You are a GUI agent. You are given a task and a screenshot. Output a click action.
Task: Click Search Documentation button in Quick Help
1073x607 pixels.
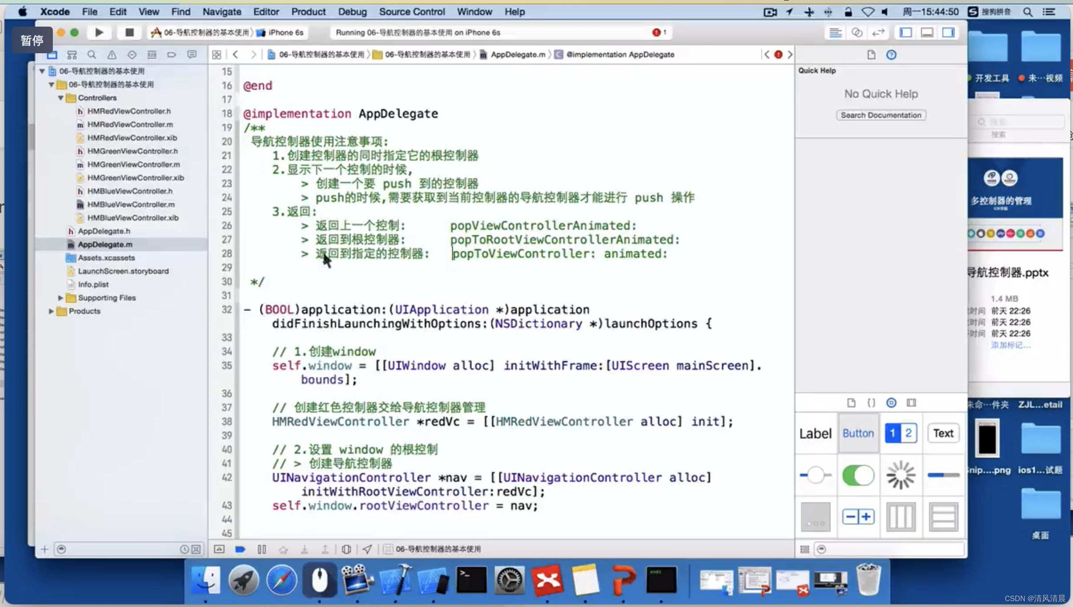click(881, 115)
